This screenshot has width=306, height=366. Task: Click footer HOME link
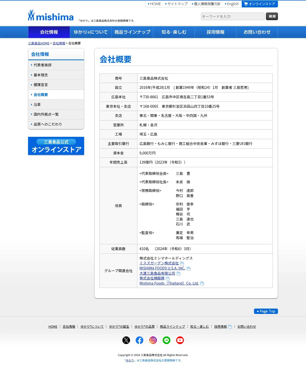click(53, 327)
